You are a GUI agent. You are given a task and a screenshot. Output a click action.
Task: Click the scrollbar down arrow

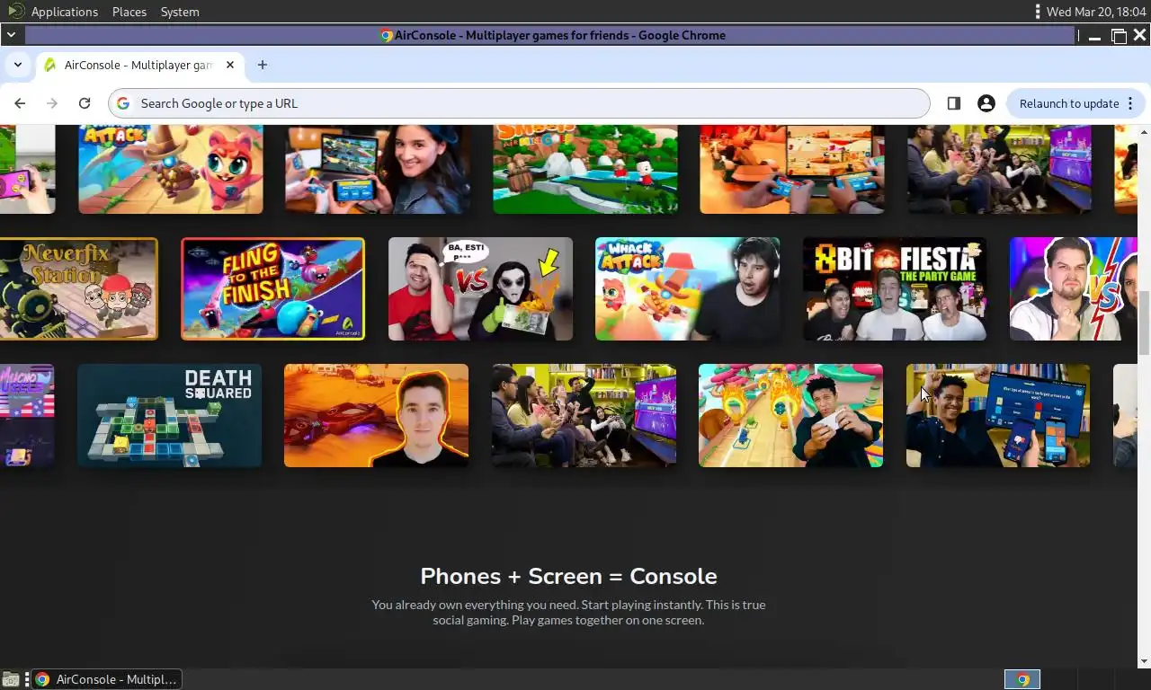1144,661
